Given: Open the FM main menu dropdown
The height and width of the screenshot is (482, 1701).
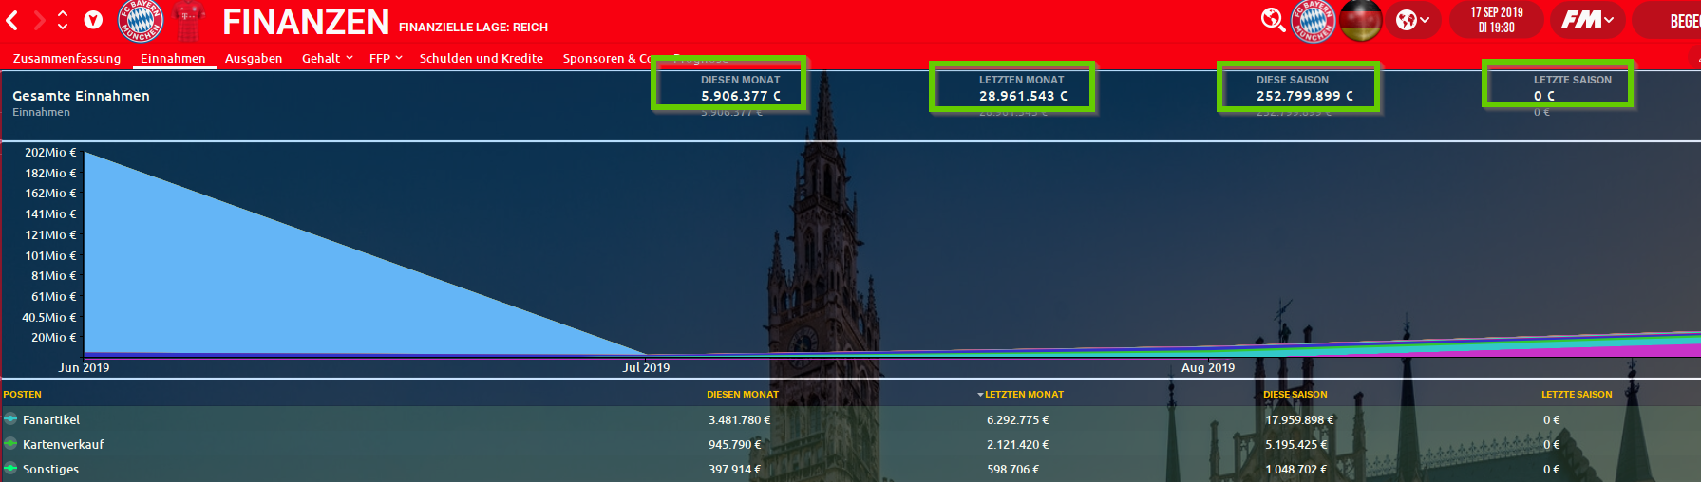Looking at the screenshot, I should (x=1587, y=20).
